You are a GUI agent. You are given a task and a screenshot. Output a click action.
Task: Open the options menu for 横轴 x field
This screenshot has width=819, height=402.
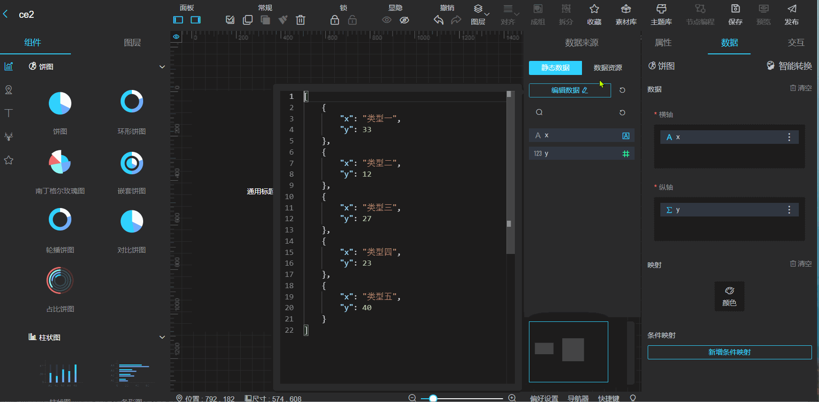[x=789, y=137]
